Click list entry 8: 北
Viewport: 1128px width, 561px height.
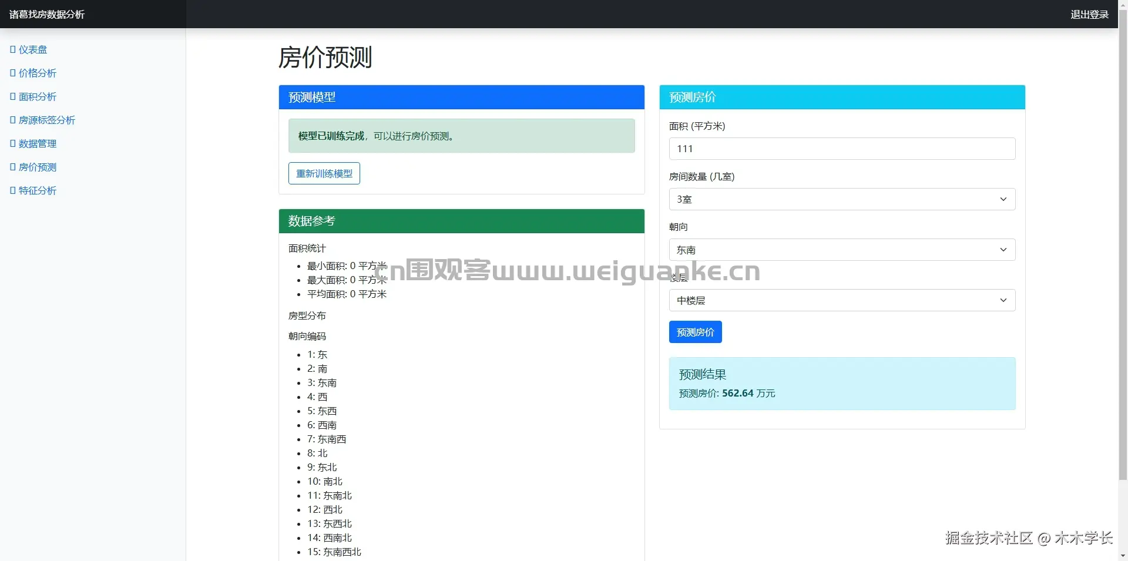point(317,453)
